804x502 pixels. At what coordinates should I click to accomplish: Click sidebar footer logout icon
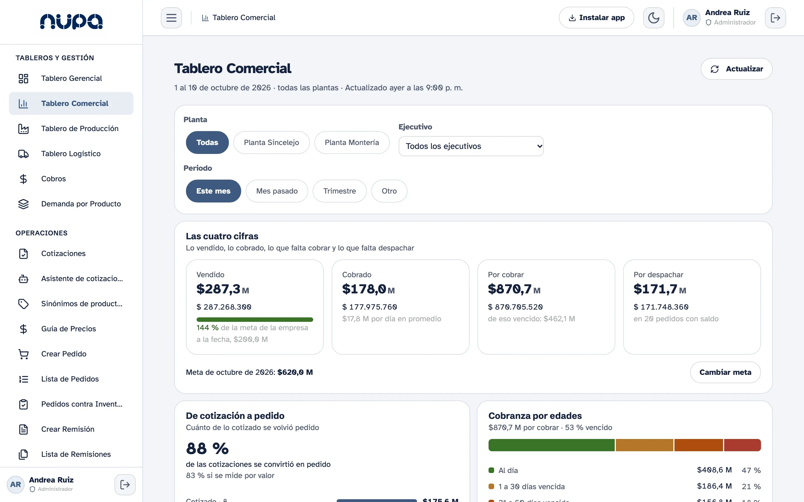click(125, 484)
